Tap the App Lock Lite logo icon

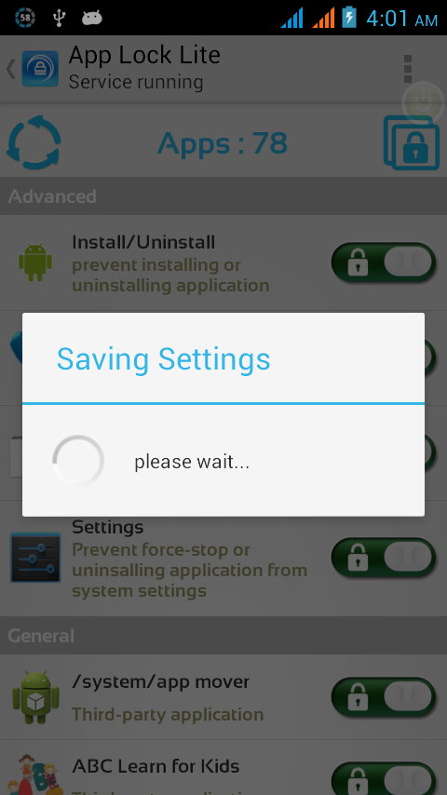pos(40,69)
